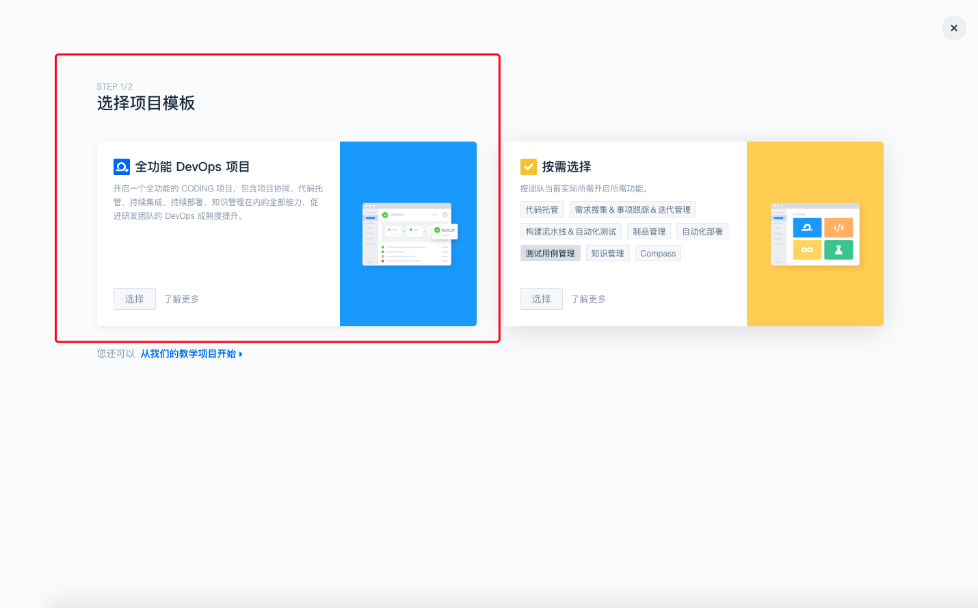Click the green flask icon in yellow illustration
The height and width of the screenshot is (608, 978).
(x=838, y=250)
